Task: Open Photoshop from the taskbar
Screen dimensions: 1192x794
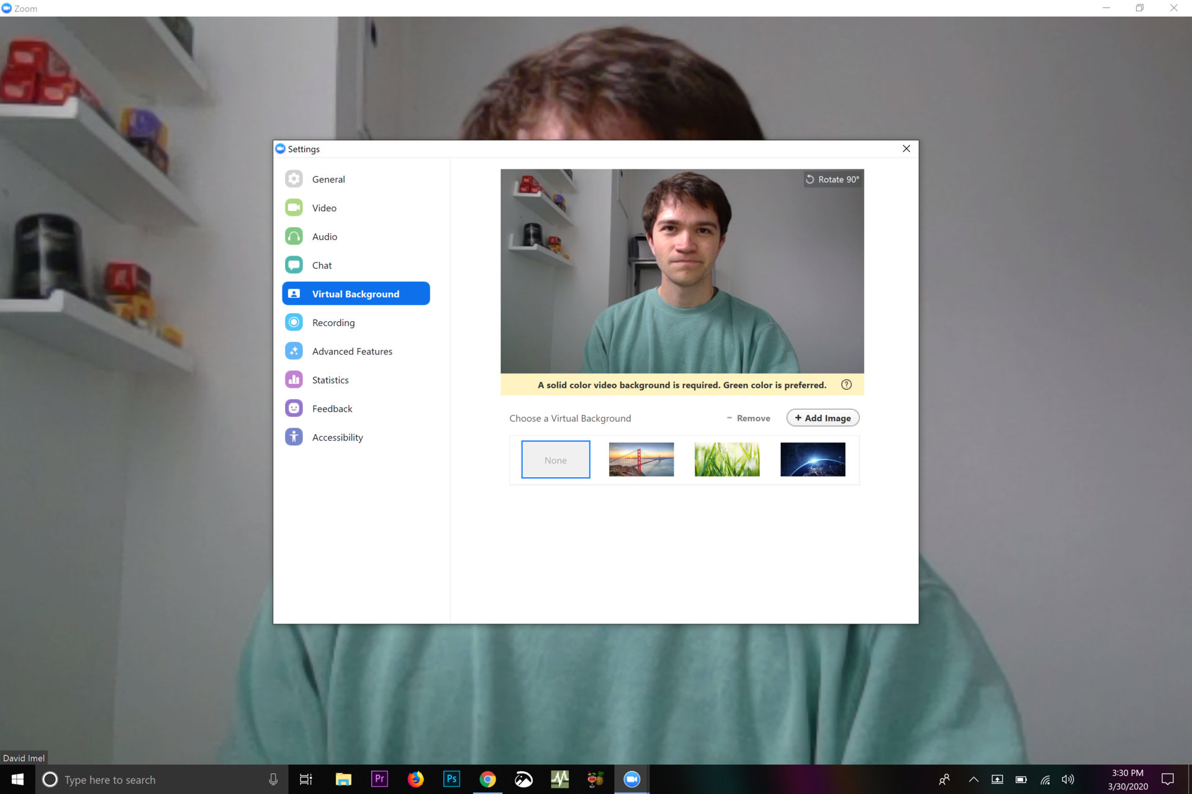Action: pyautogui.click(x=451, y=779)
